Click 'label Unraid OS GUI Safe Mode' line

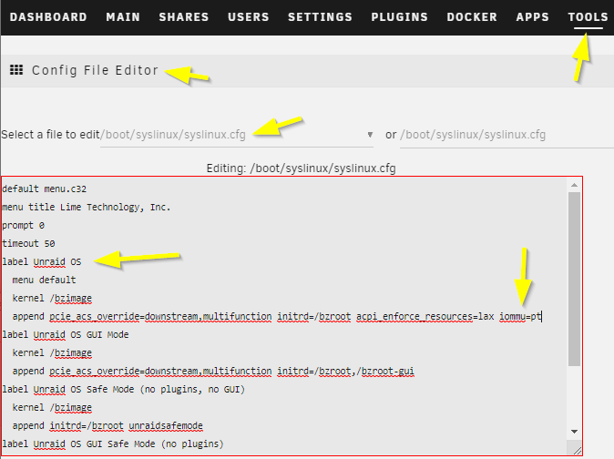coord(113,444)
